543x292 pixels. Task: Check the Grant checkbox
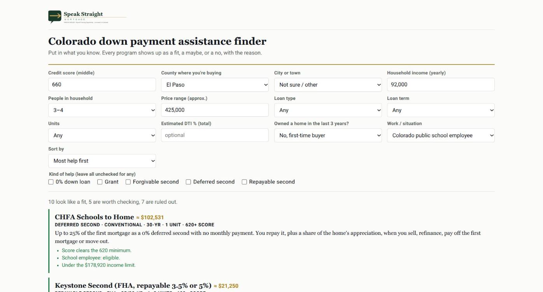tap(100, 182)
